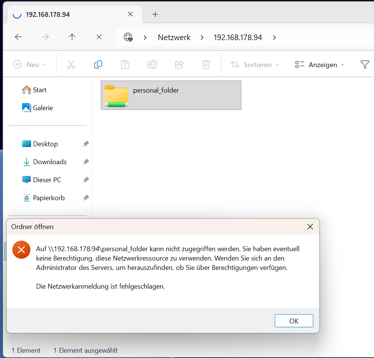Expand the chevron after the globe icon
Screen dimensions: 374x358
(145, 37)
